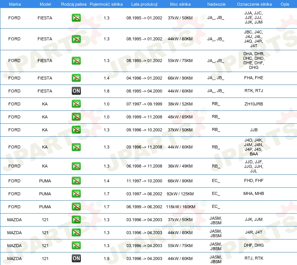Click petrol PB icon for KA 48kW / 65KM
This screenshot has width=297, height=265.
click(76, 117)
